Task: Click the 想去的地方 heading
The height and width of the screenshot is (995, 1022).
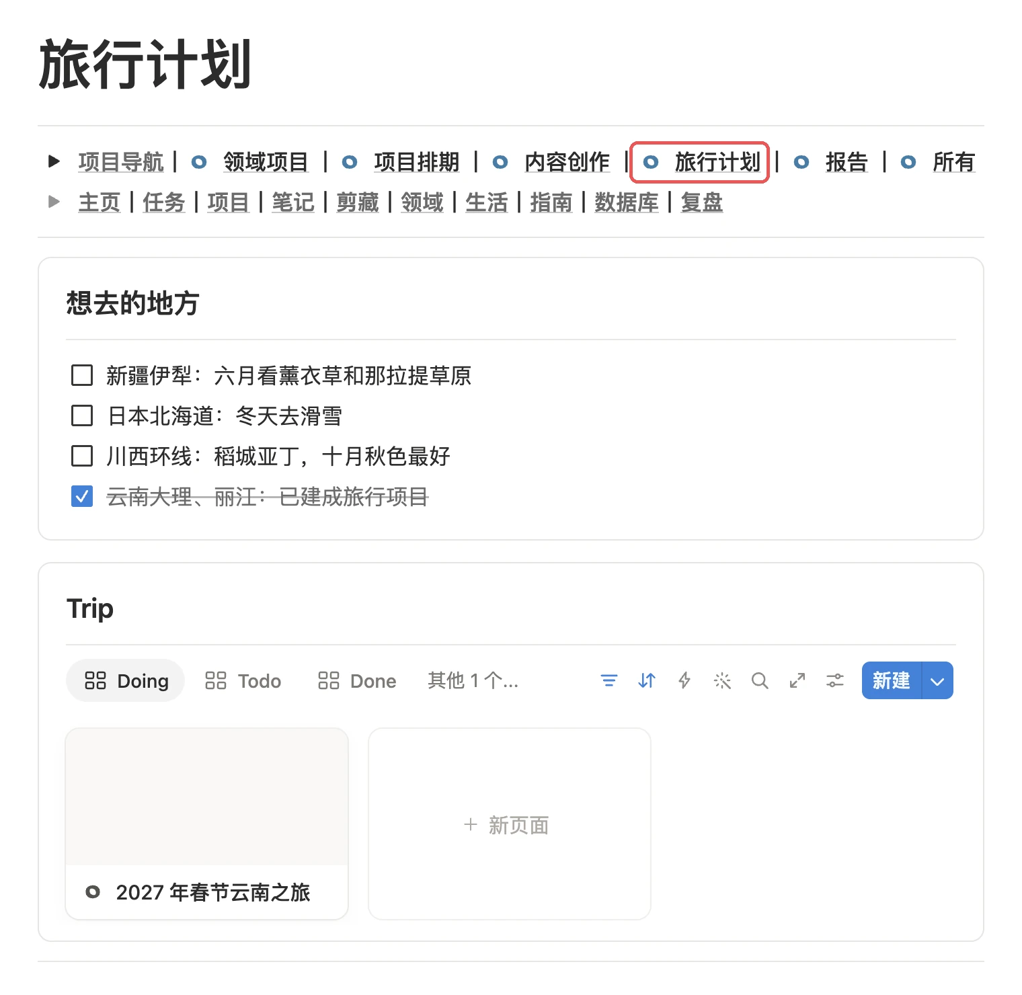Action: coord(132,303)
